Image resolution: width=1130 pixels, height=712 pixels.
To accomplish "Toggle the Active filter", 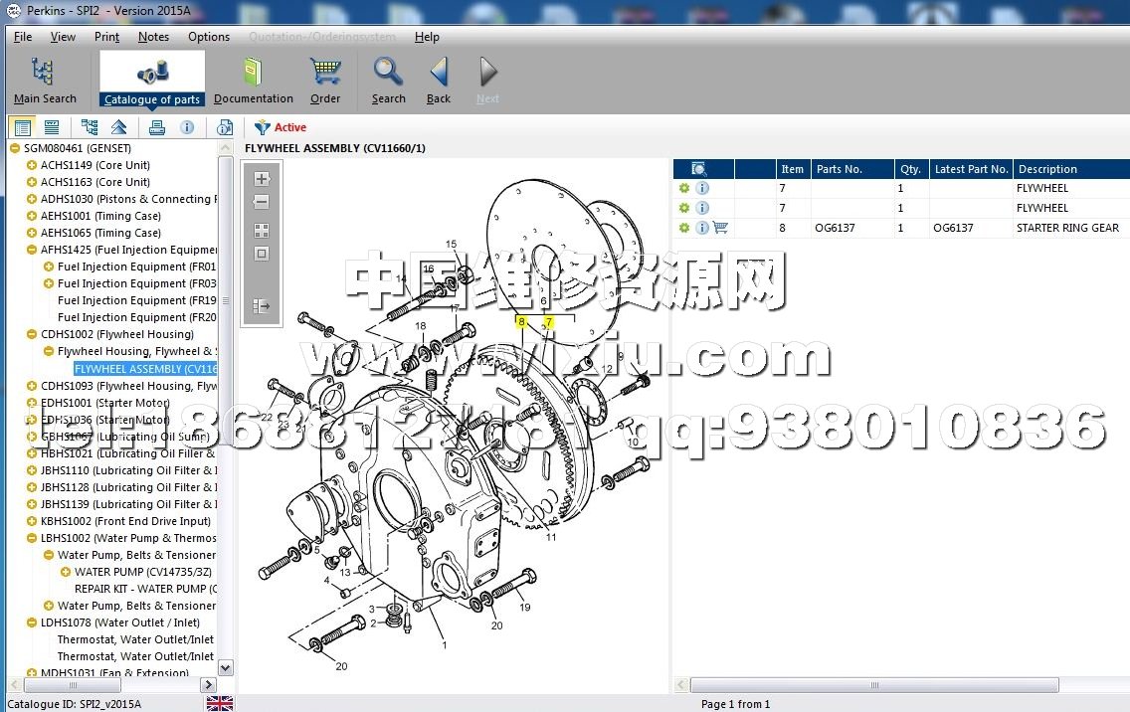I will 281,127.
